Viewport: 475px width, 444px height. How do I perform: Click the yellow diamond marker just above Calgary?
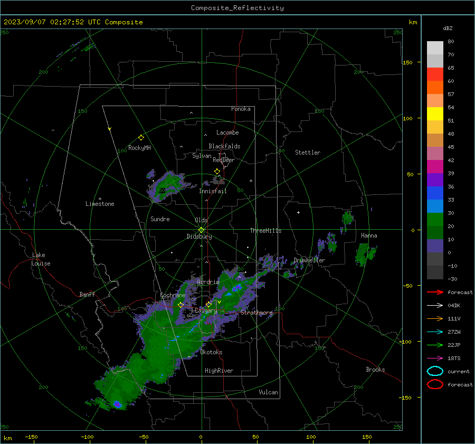[x=208, y=304]
